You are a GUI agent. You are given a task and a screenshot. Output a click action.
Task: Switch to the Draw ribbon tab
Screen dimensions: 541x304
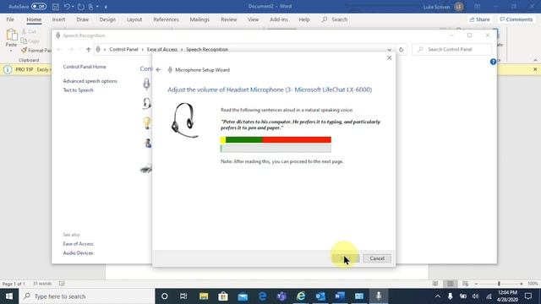tap(83, 19)
